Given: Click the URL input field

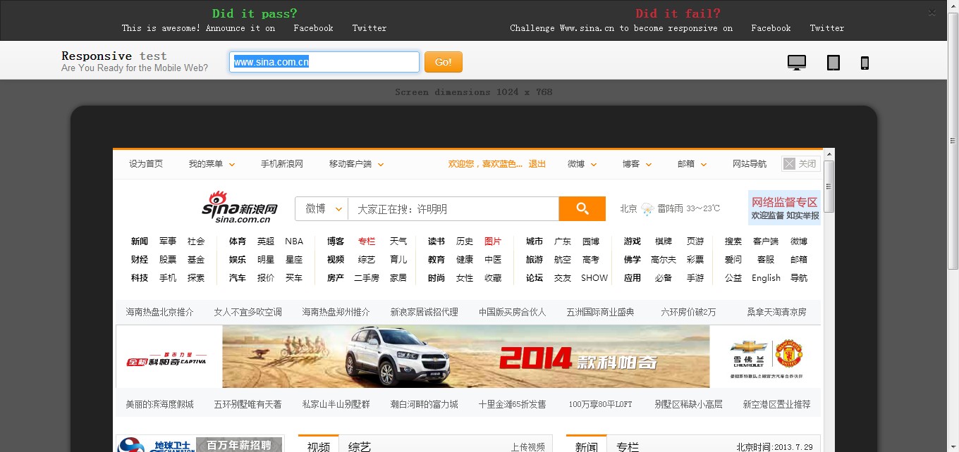Looking at the screenshot, I should pos(324,62).
